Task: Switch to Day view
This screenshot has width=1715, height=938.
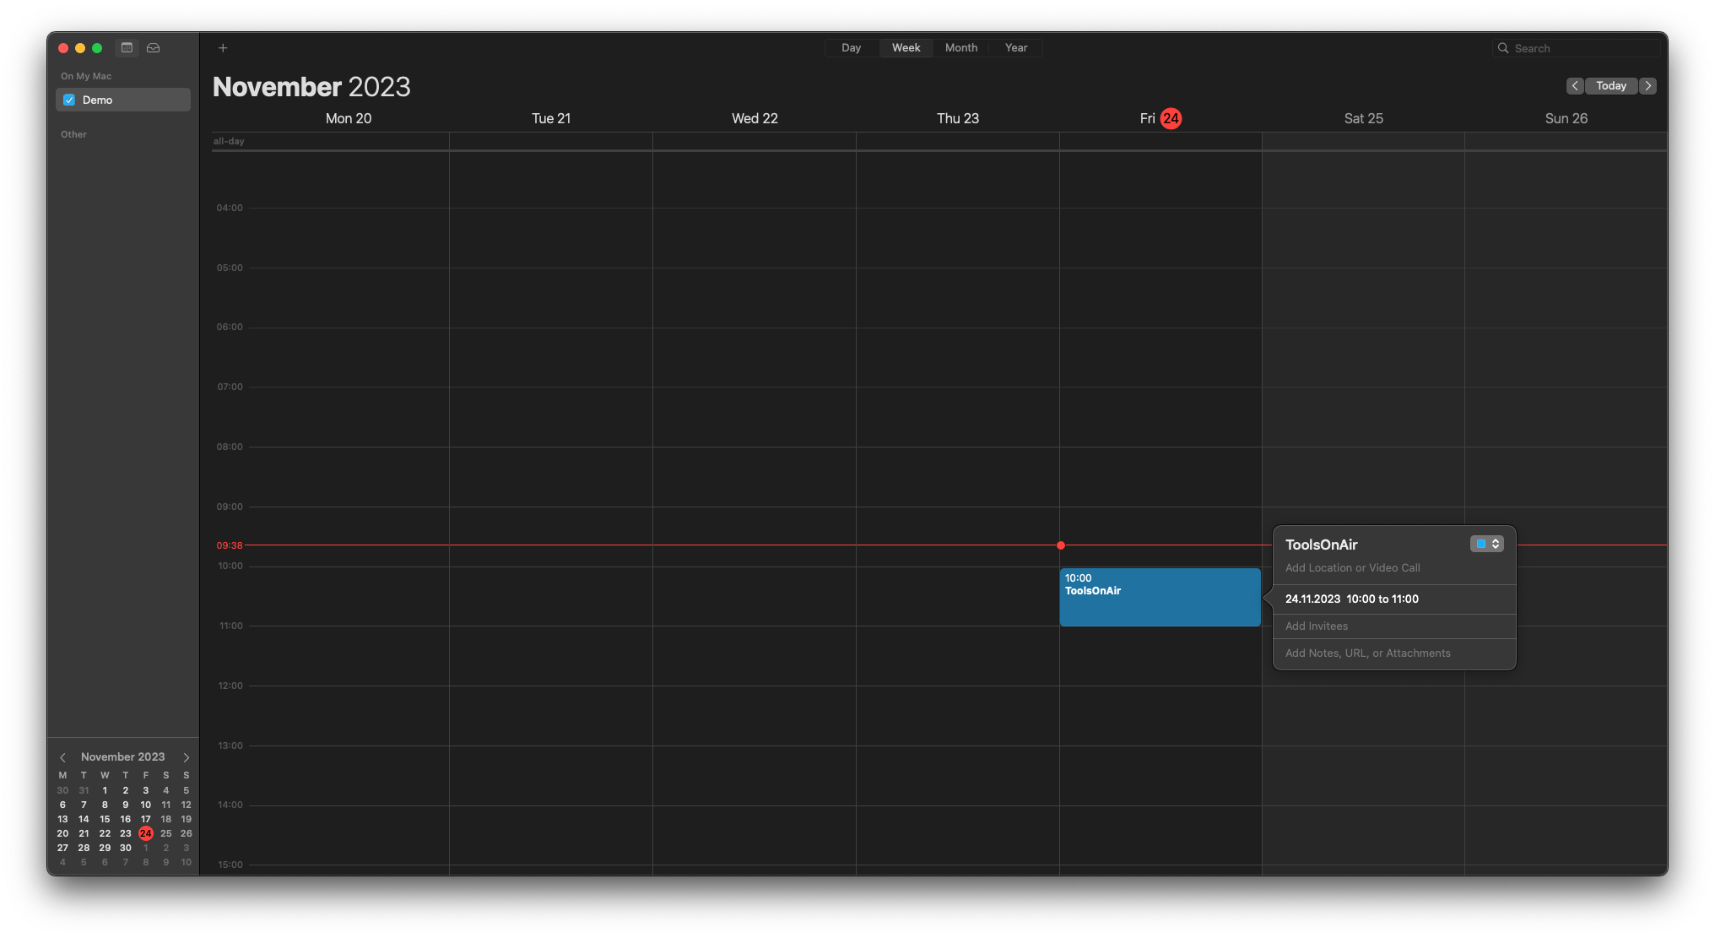Action: 852,48
